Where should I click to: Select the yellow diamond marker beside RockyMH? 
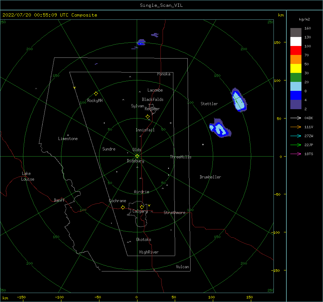point(96,94)
